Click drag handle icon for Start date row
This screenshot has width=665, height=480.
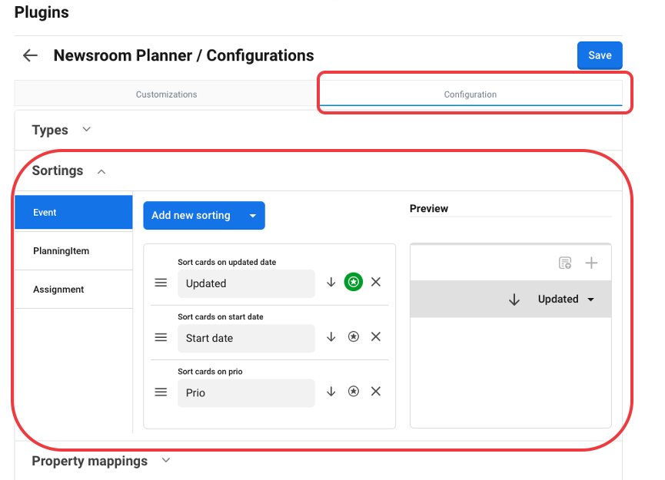coord(161,337)
